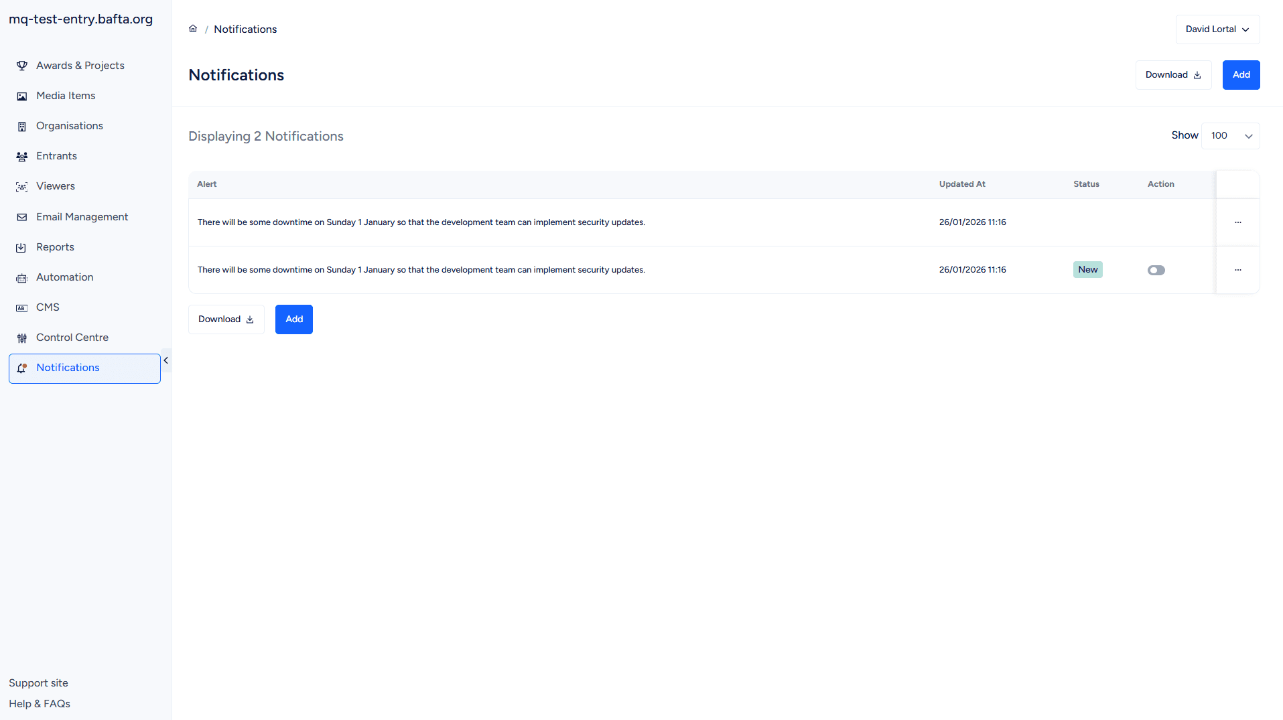Click the Entrants people icon
Image resolution: width=1283 pixels, height=720 pixels.
22,157
